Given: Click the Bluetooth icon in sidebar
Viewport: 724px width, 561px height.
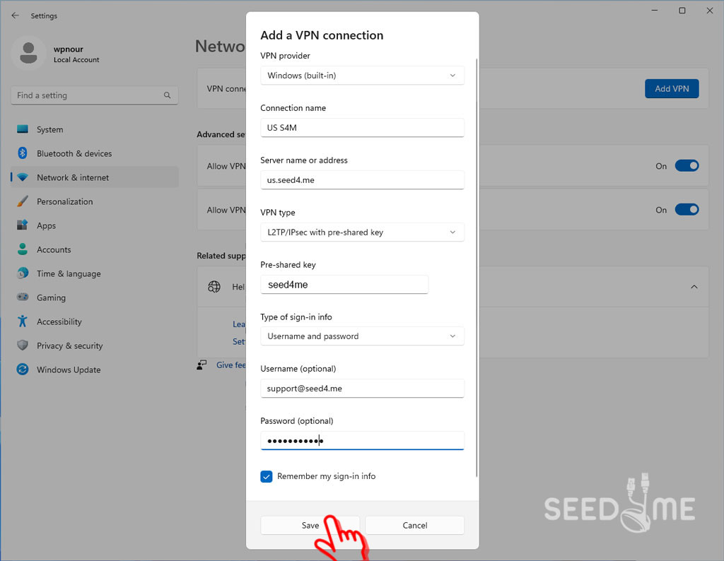Looking at the screenshot, I should click(x=22, y=153).
